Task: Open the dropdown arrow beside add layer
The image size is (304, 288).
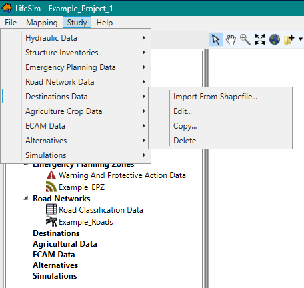Action: click(301, 39)
